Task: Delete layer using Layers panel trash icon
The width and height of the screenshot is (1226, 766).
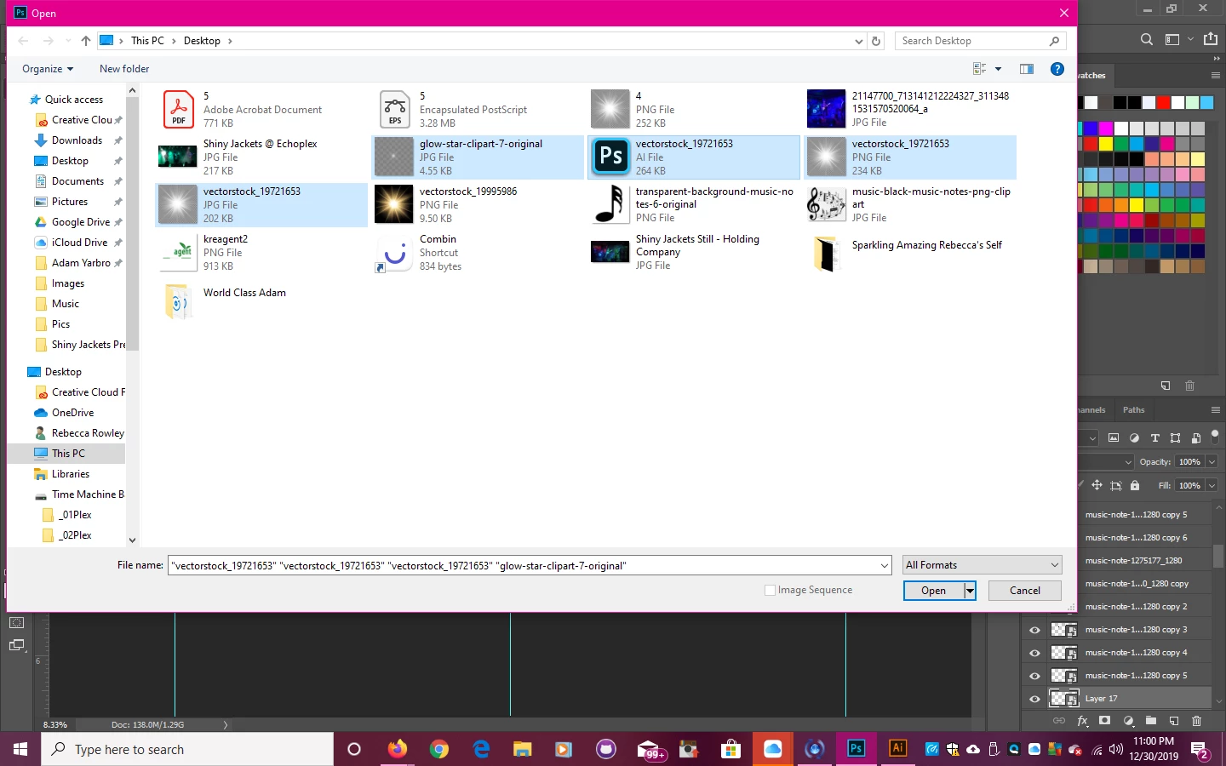Action: [1196, 721]
